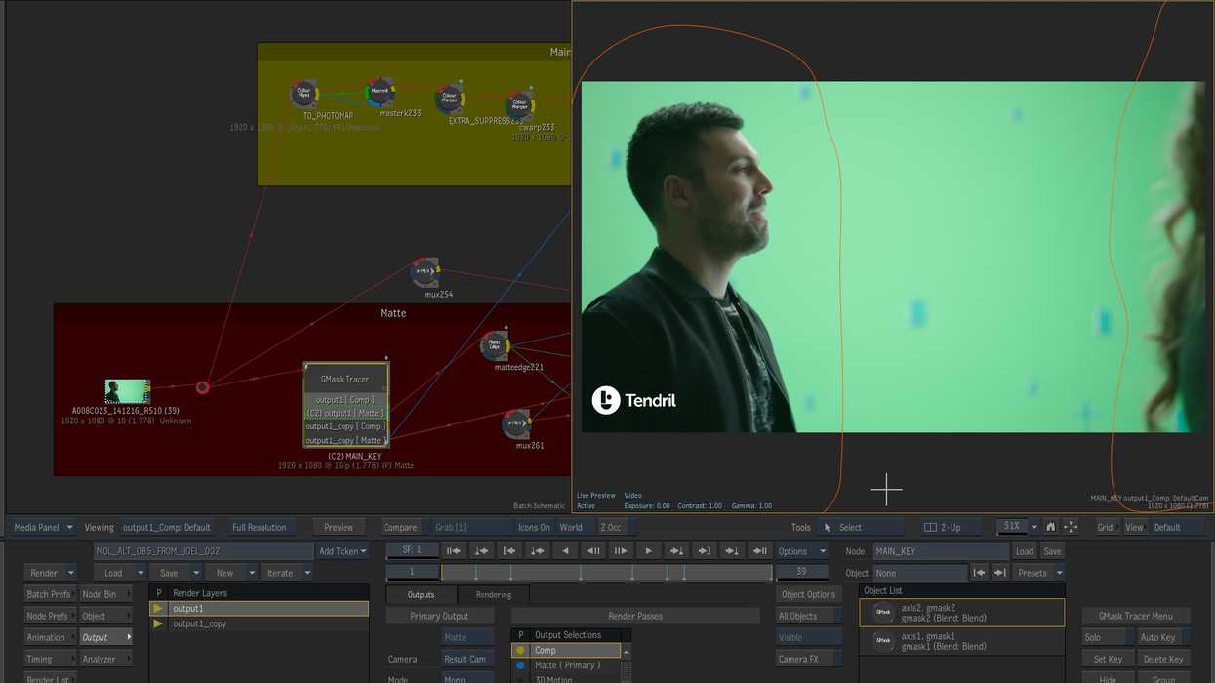Open the GMask Tracer Menu button
Viewport: 1215px width, 683px height.
tap(1136, 616)
